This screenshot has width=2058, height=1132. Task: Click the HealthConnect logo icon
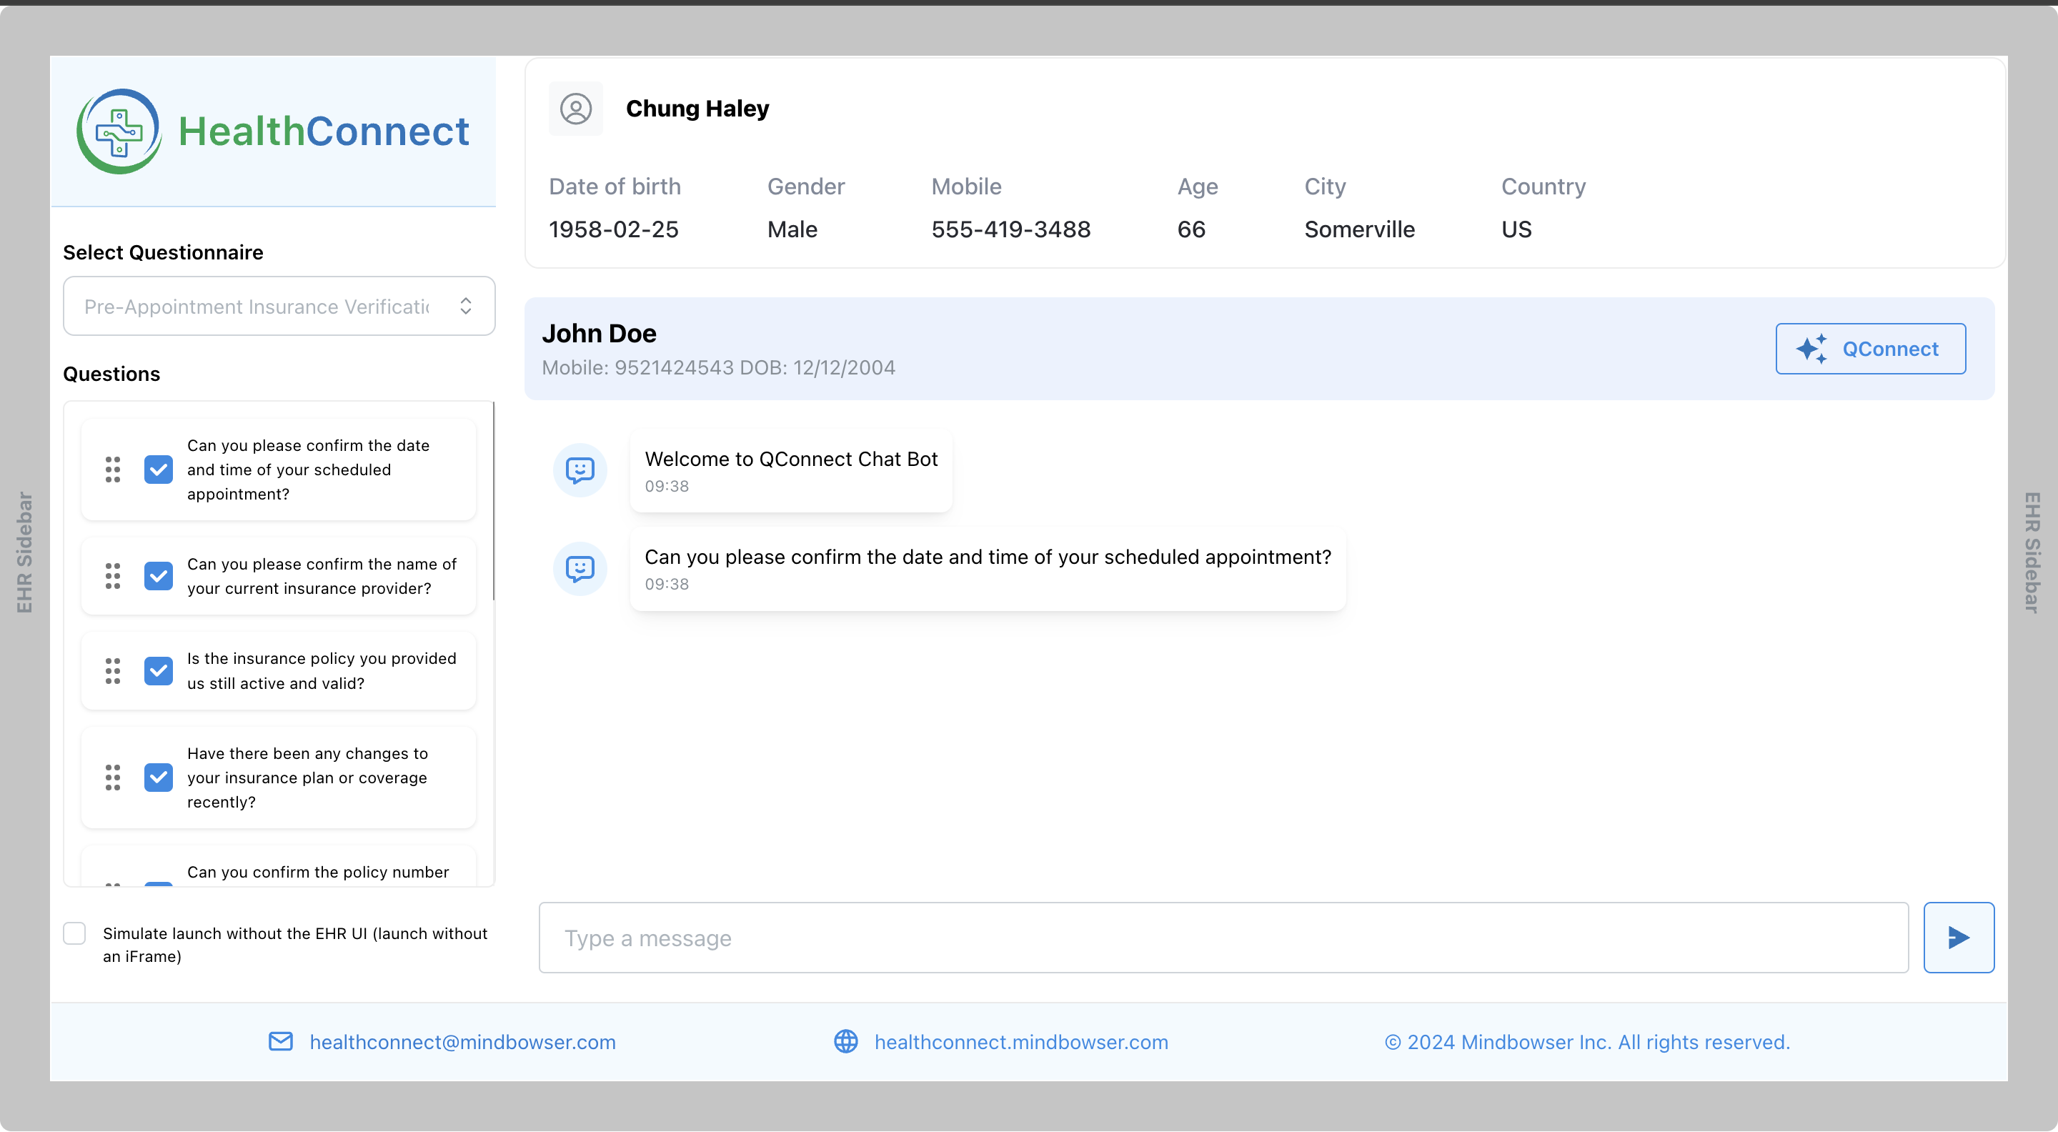[119, 131]
